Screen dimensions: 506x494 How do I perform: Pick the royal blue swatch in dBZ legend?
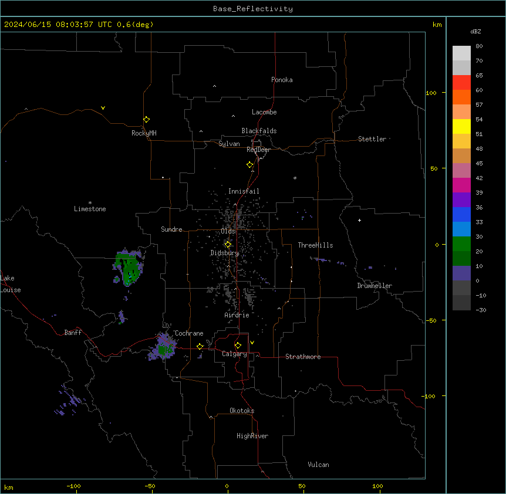(461, 214)
